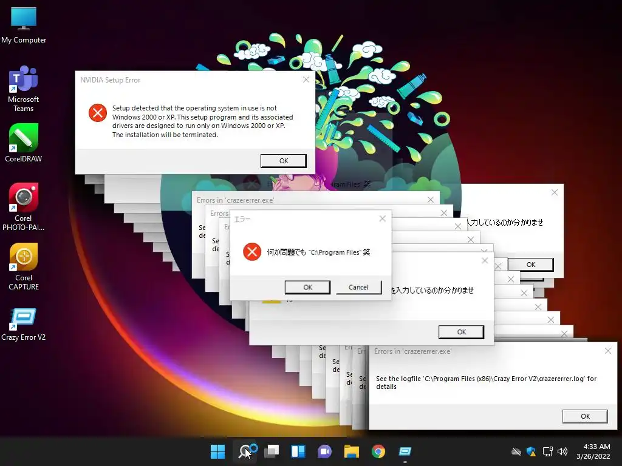Click the error icon in NVIDIA dialog

tap(98, 113)
